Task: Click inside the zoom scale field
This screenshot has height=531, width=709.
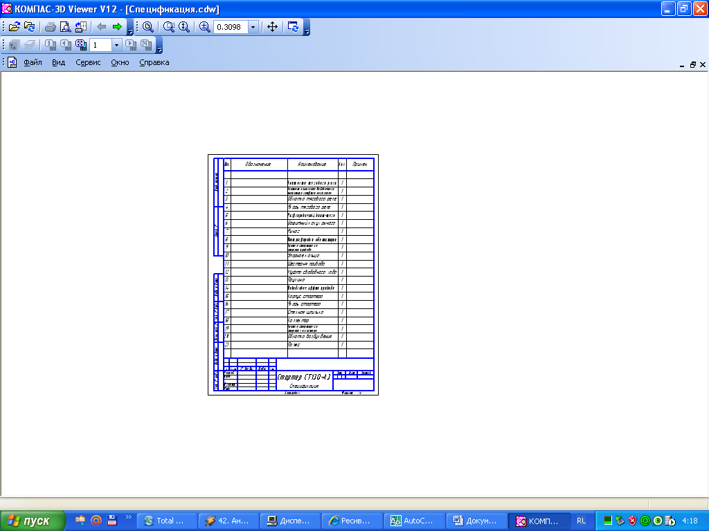Action: pos(229,27)
